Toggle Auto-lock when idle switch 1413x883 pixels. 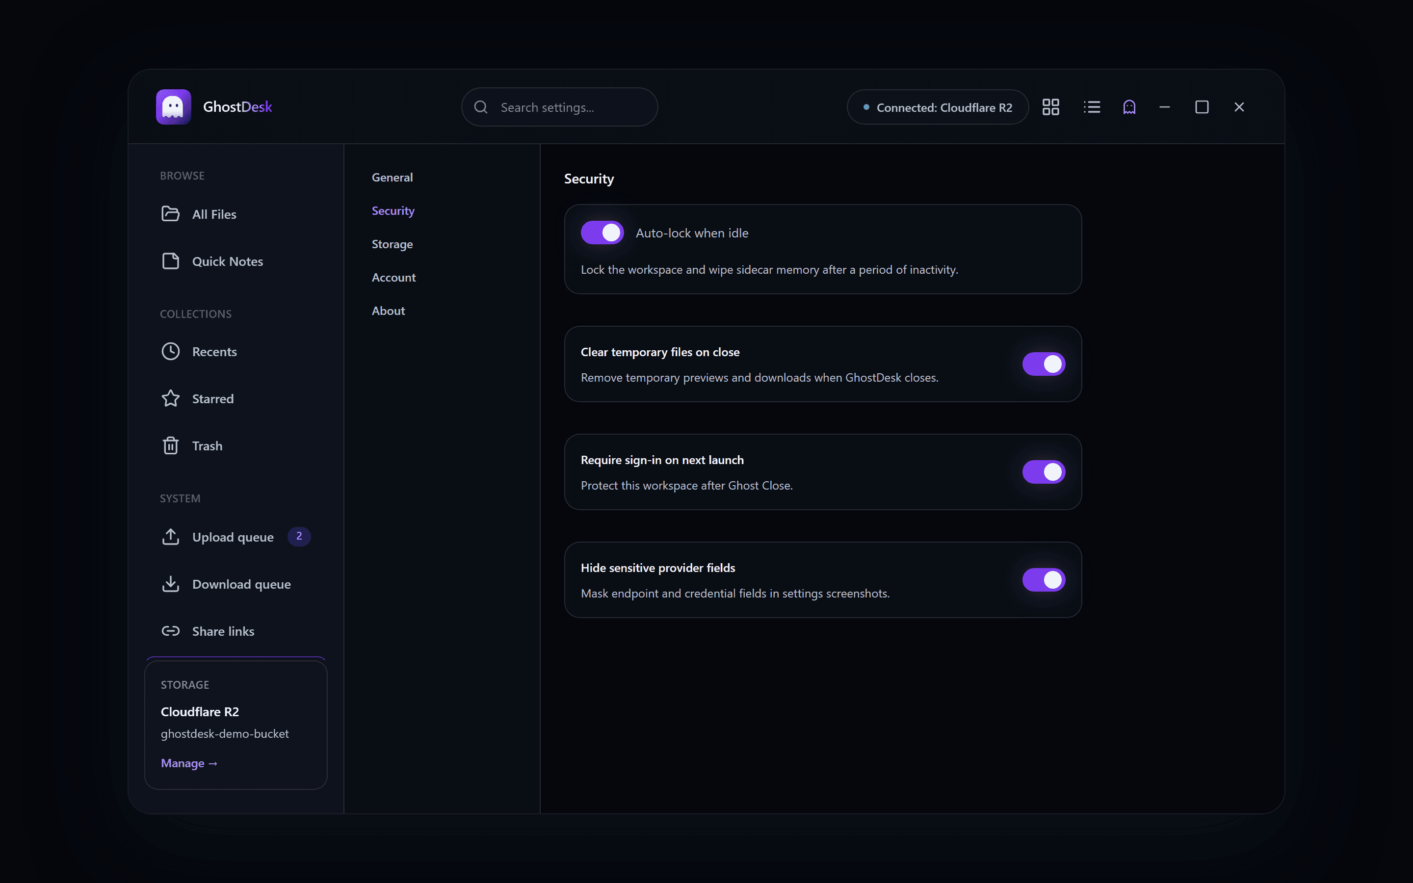[x=602, y=233]
